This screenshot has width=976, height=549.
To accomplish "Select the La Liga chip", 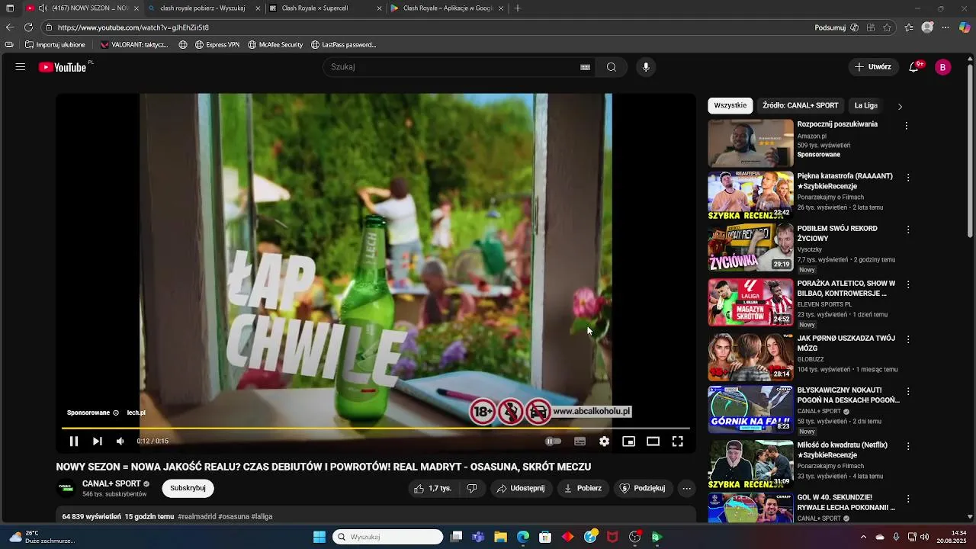I will click(x=866, y=105).
